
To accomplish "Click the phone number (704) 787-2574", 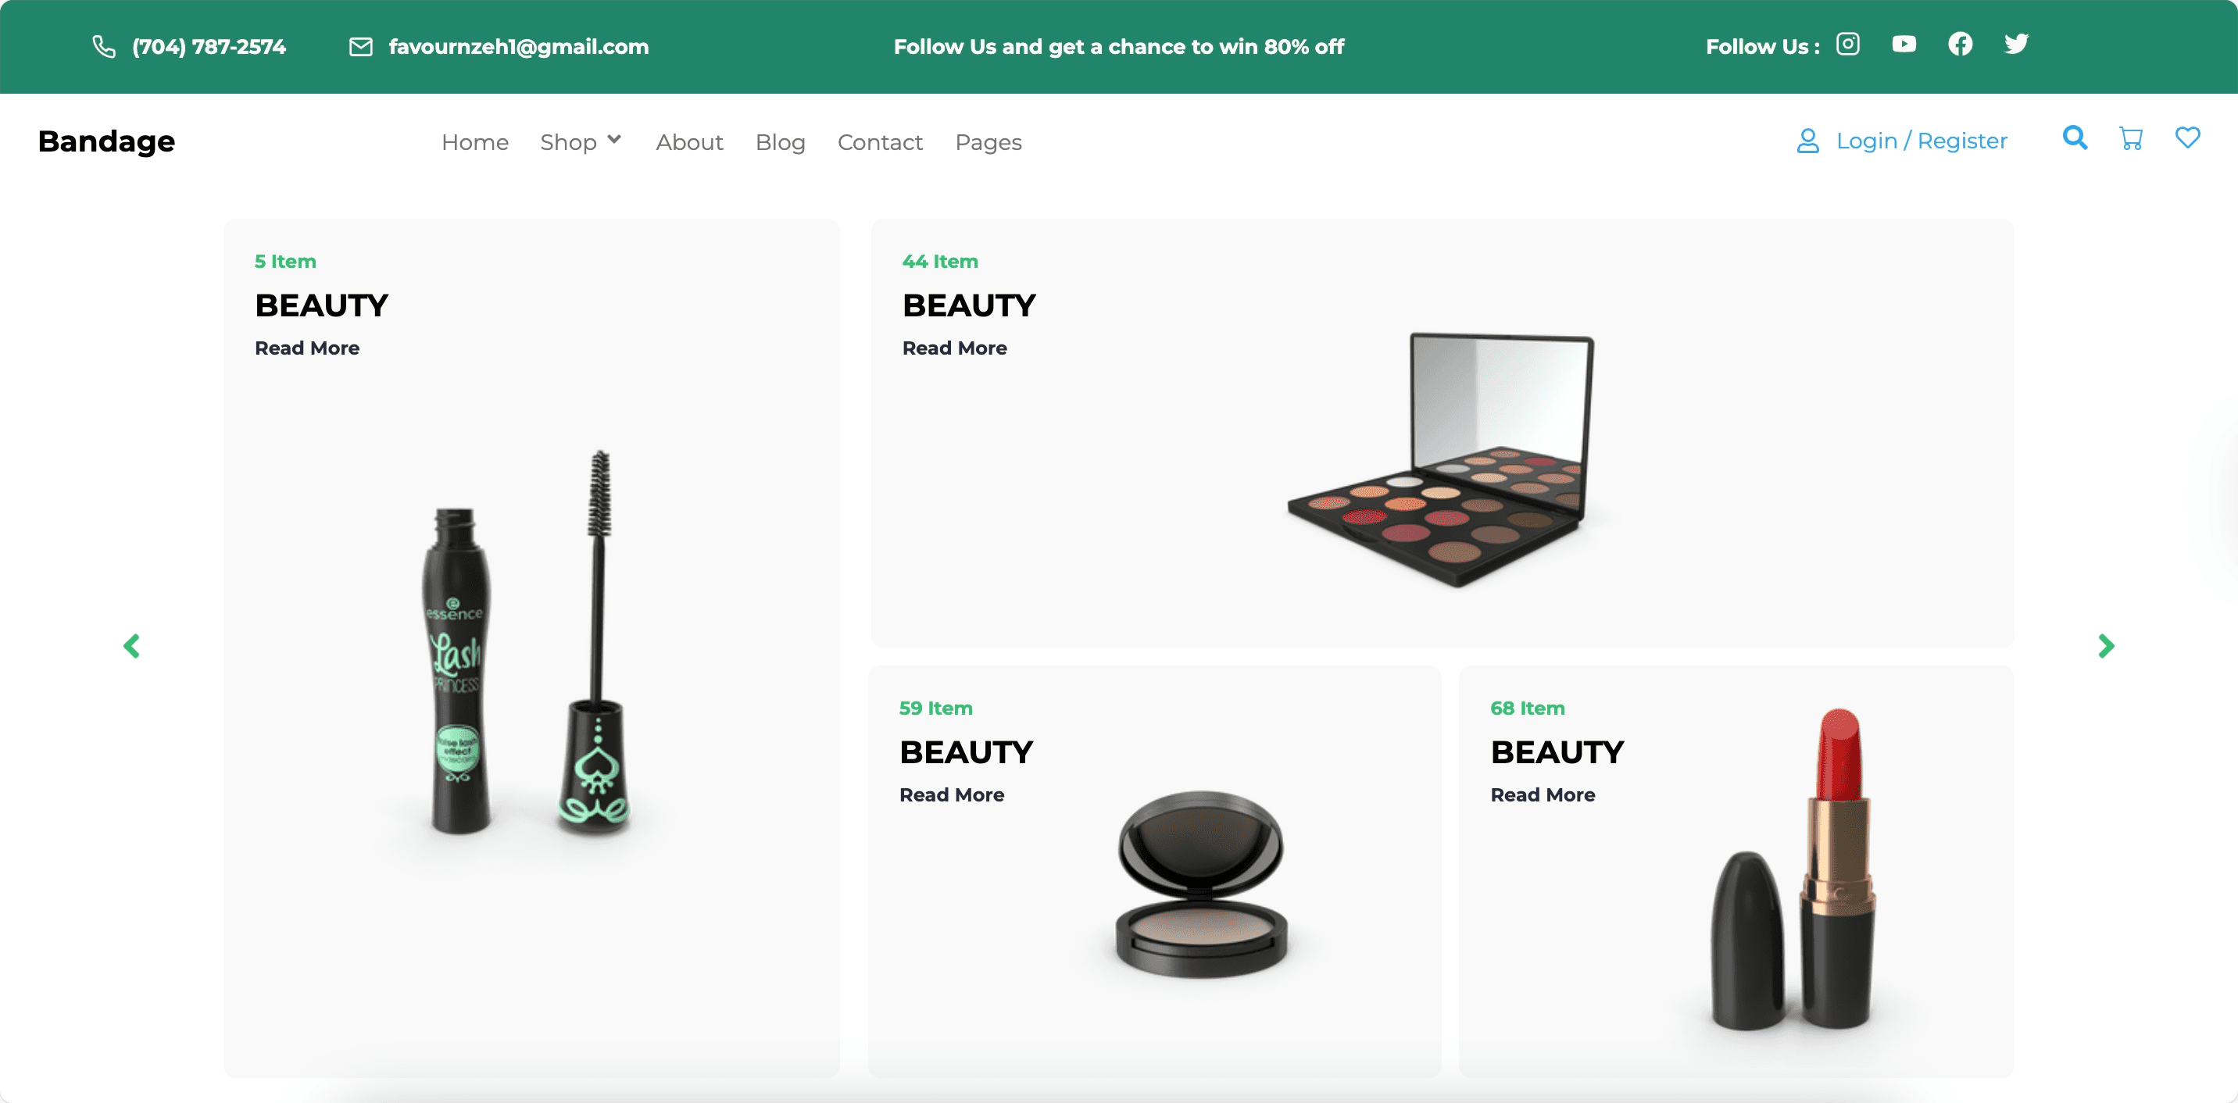I will click(x=209, y=47).
